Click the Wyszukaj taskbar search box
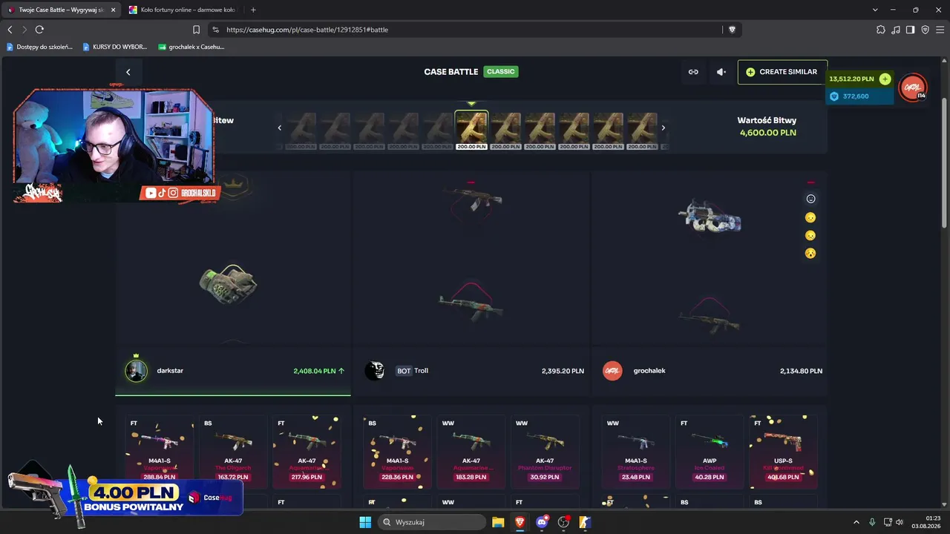The image size is (950, 534). (x=431, y=522)
